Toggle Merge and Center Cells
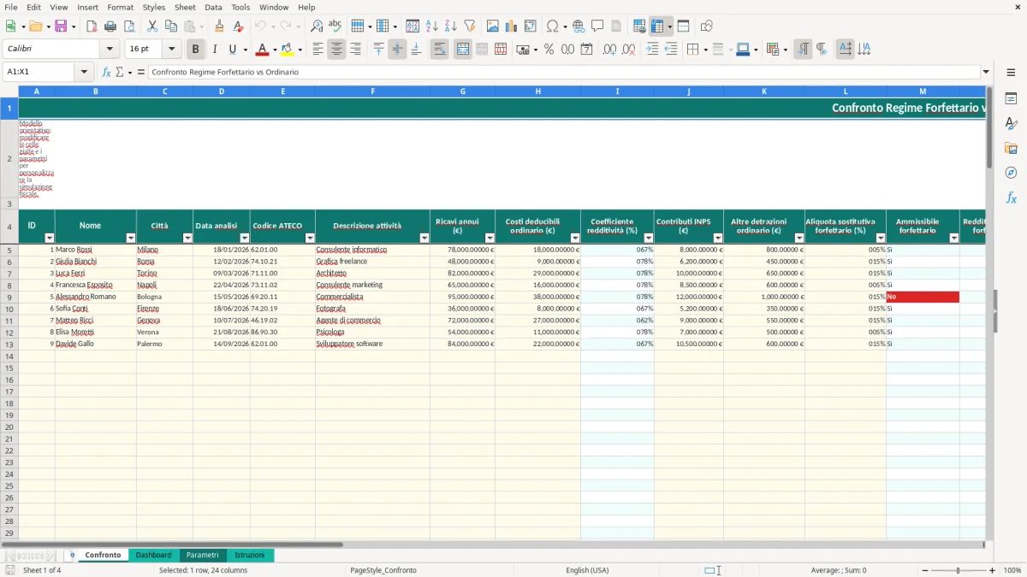This screenshot has width=1027, height=577. point(463,50)
